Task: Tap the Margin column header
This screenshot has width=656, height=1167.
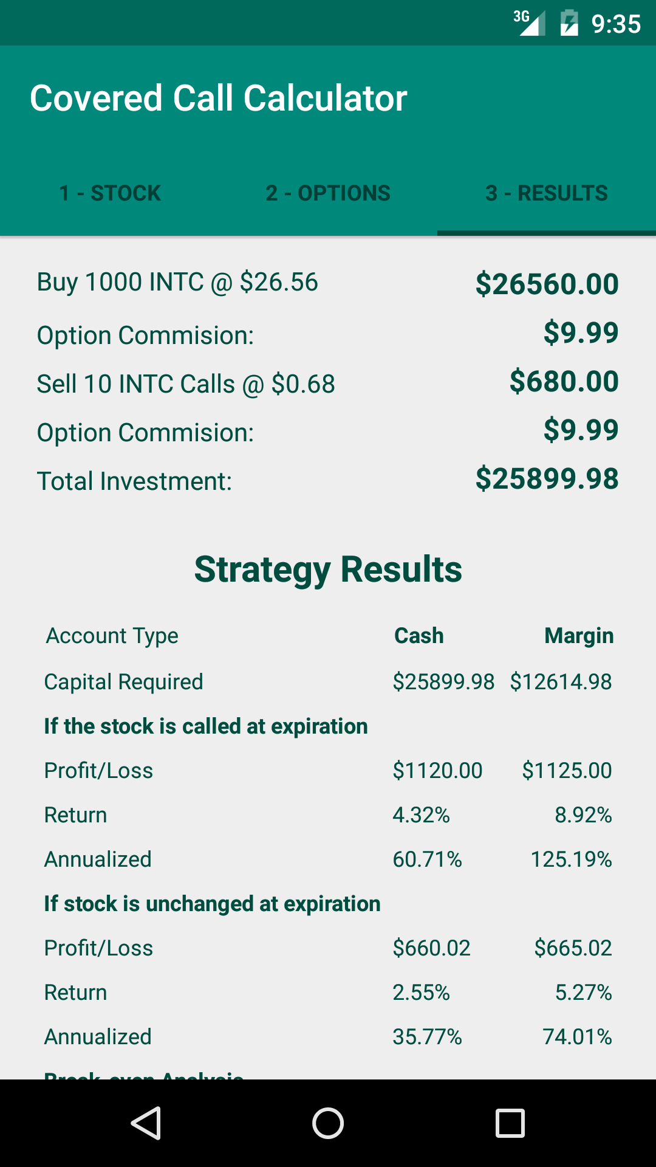Action: click(579, 636)
